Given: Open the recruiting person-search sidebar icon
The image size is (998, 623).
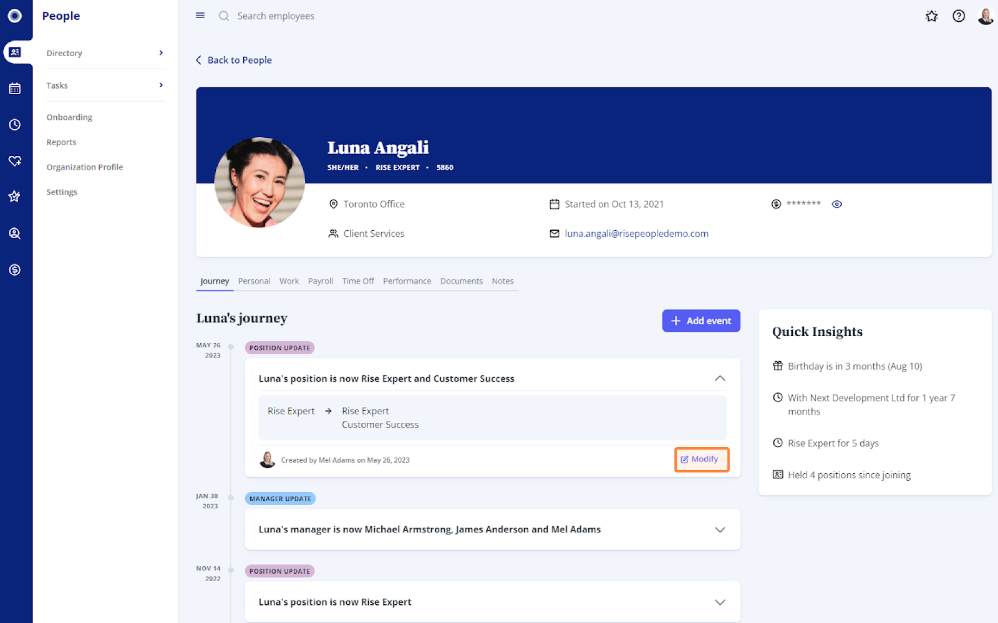Looking at the screenshot, I should (15, 233).
